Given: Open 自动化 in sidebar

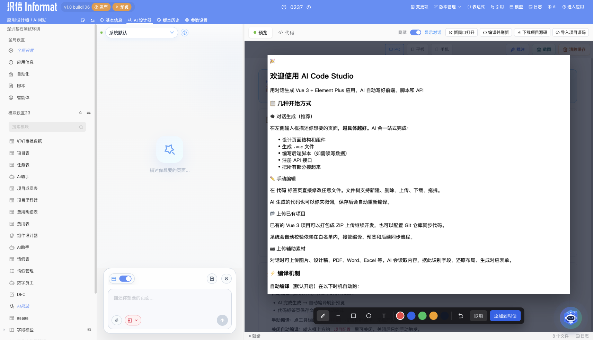Looking at the screenshot, I should point(23,74).
